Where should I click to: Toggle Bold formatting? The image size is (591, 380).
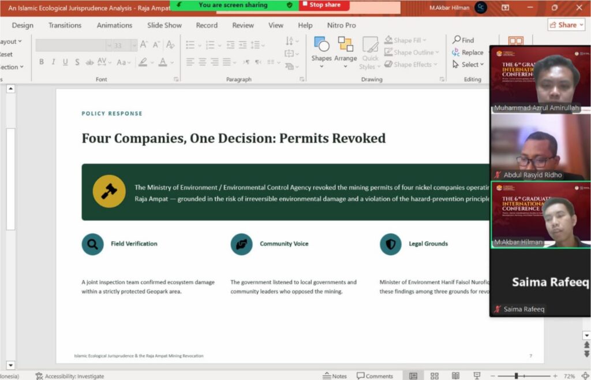(42, 62)
